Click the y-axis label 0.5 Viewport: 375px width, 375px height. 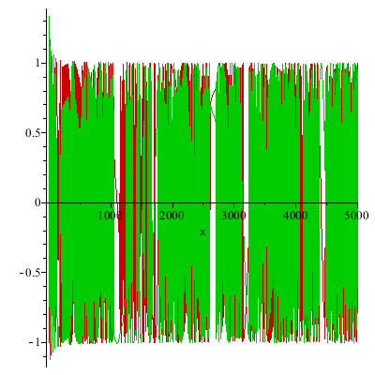33,133
